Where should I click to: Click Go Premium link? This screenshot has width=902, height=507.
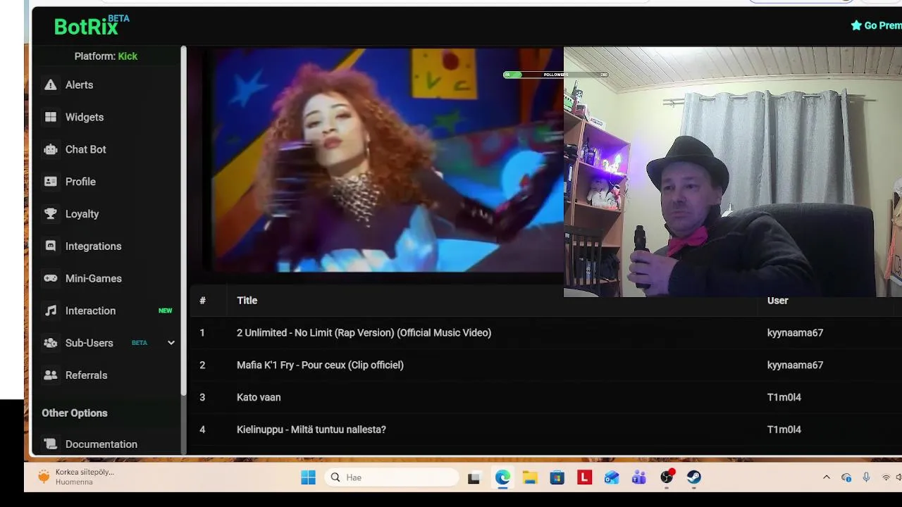(x=876, y=25)
